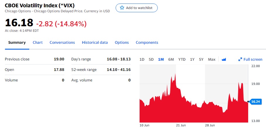The image size is (266, 129).
Task: Select the 5D chart range
Action: (151, 60)
